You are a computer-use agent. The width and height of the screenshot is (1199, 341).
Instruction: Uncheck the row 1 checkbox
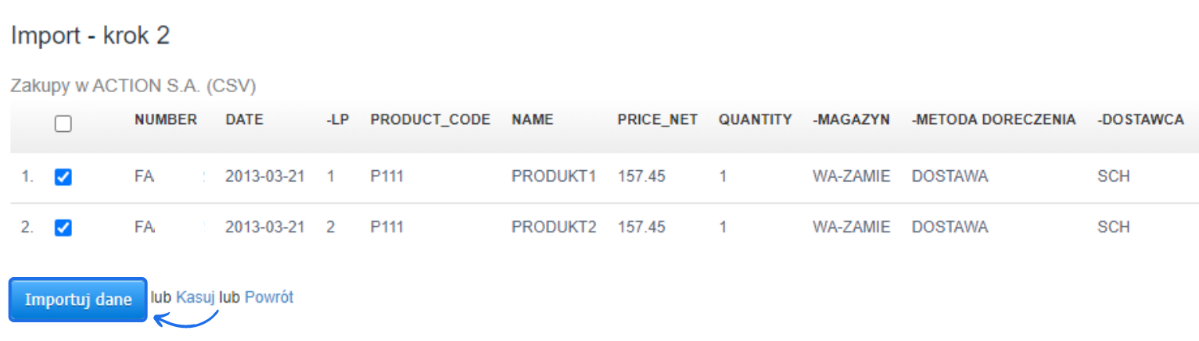pos(63,177)
